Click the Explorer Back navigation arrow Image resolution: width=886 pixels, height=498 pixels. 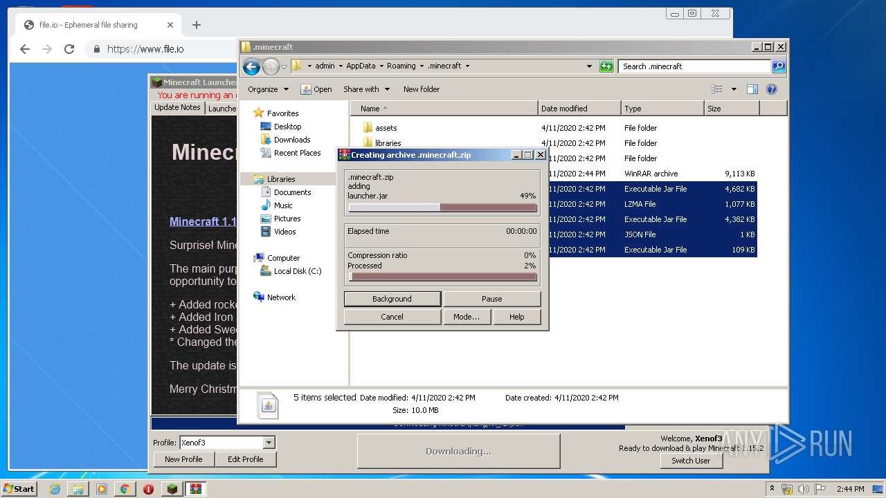(251, 66)
